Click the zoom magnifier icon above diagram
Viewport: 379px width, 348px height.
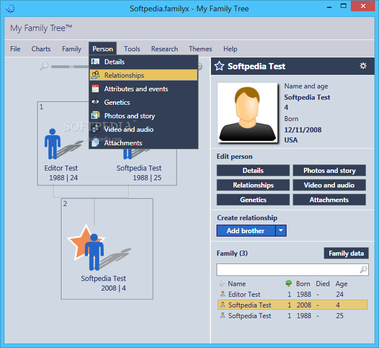click(44, 66)
